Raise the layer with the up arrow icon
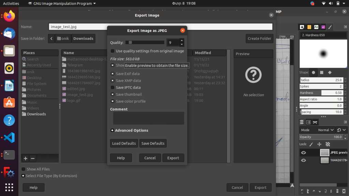Viewport: 349px width, 196px height. (x=314, y=191)
